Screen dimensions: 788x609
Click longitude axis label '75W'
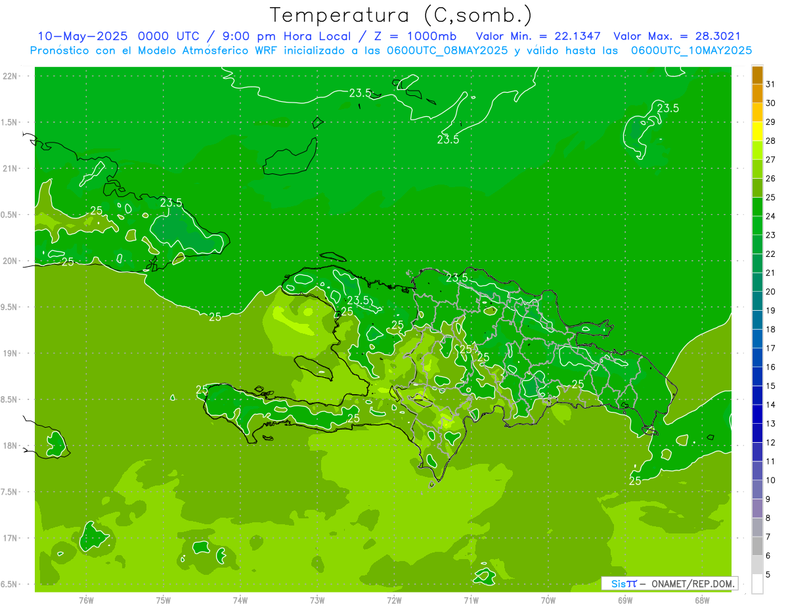click(163, 600)
